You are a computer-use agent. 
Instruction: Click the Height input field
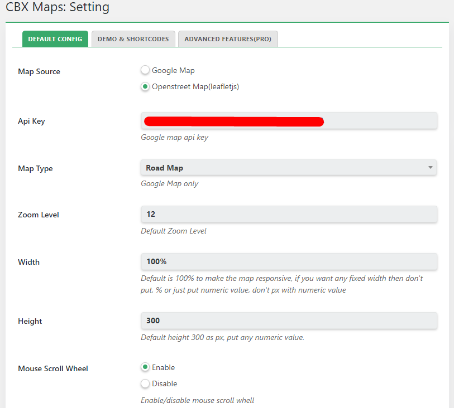[x=289, y=320]
